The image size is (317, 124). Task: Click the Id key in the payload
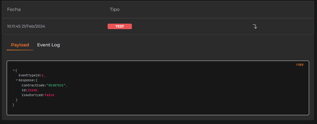pos(23,90)
